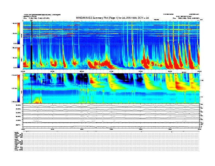Click the -110.00 tick on the TNR scale
This screenshot has height=166, width=215.
tap(14, 75)
